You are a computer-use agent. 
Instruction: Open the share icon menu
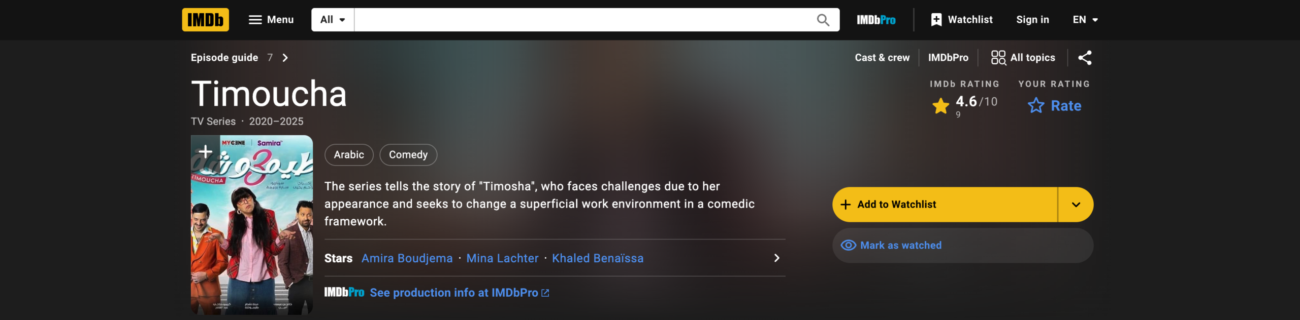point(1085,58)
